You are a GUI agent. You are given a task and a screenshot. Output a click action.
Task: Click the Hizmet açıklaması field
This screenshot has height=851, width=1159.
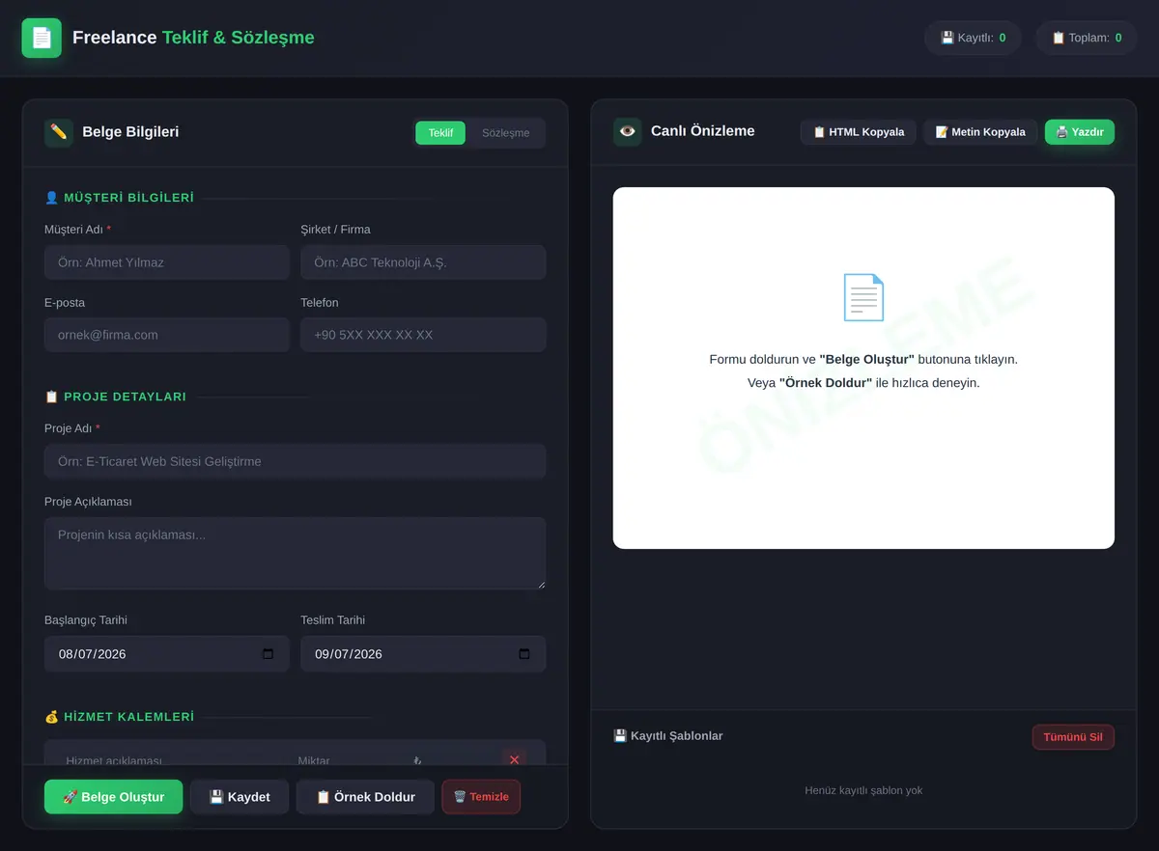tap(170, 759)
